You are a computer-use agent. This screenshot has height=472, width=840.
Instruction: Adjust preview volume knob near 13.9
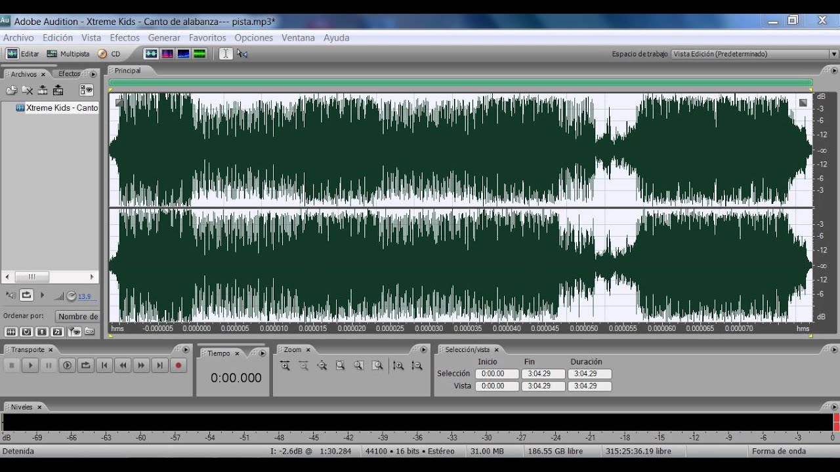coord(72,296)
